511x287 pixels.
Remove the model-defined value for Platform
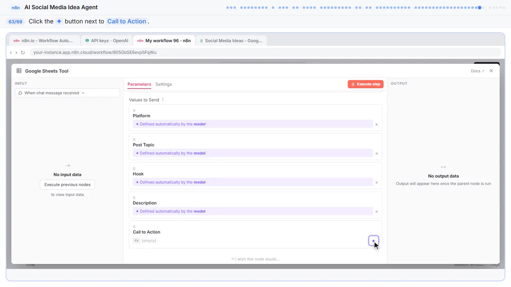coord(376,124)
